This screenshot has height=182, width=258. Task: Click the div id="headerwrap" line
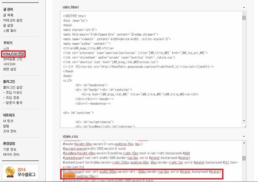coord(91,85)
